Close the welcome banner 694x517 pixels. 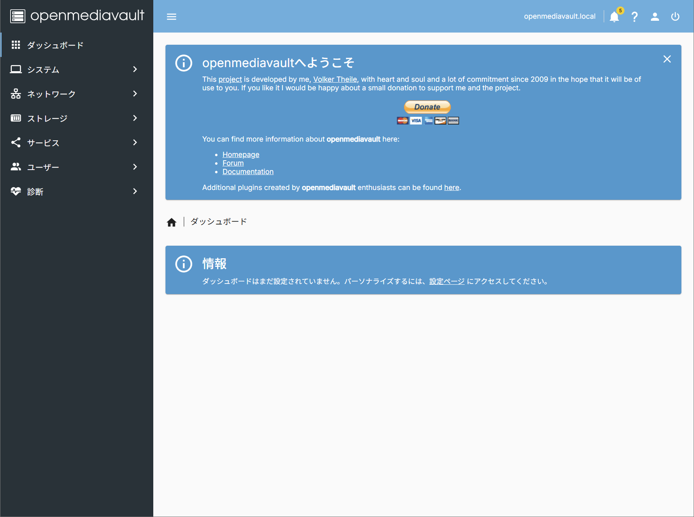pos(667,59)
